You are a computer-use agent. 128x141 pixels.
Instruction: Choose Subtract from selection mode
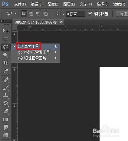click(x=38, y=13)
